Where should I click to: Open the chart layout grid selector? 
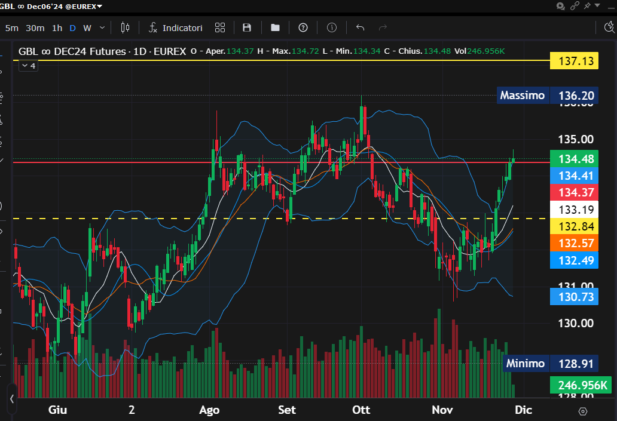(220, 27)
